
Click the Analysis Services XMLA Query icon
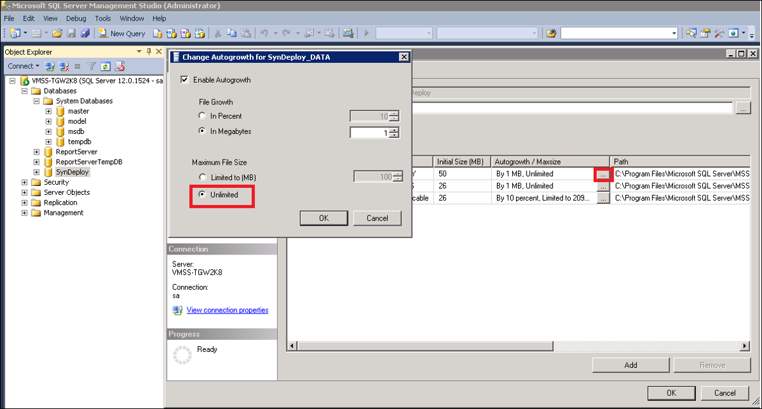199,33
